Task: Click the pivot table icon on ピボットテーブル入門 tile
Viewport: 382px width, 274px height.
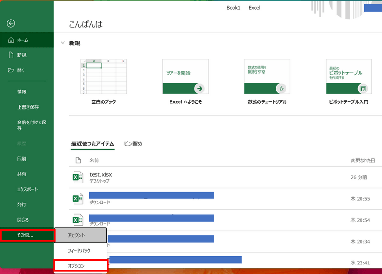Action: (x=363, y=89)
